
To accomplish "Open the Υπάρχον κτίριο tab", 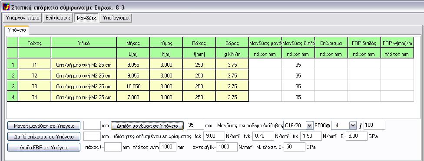I will (22, 18).
